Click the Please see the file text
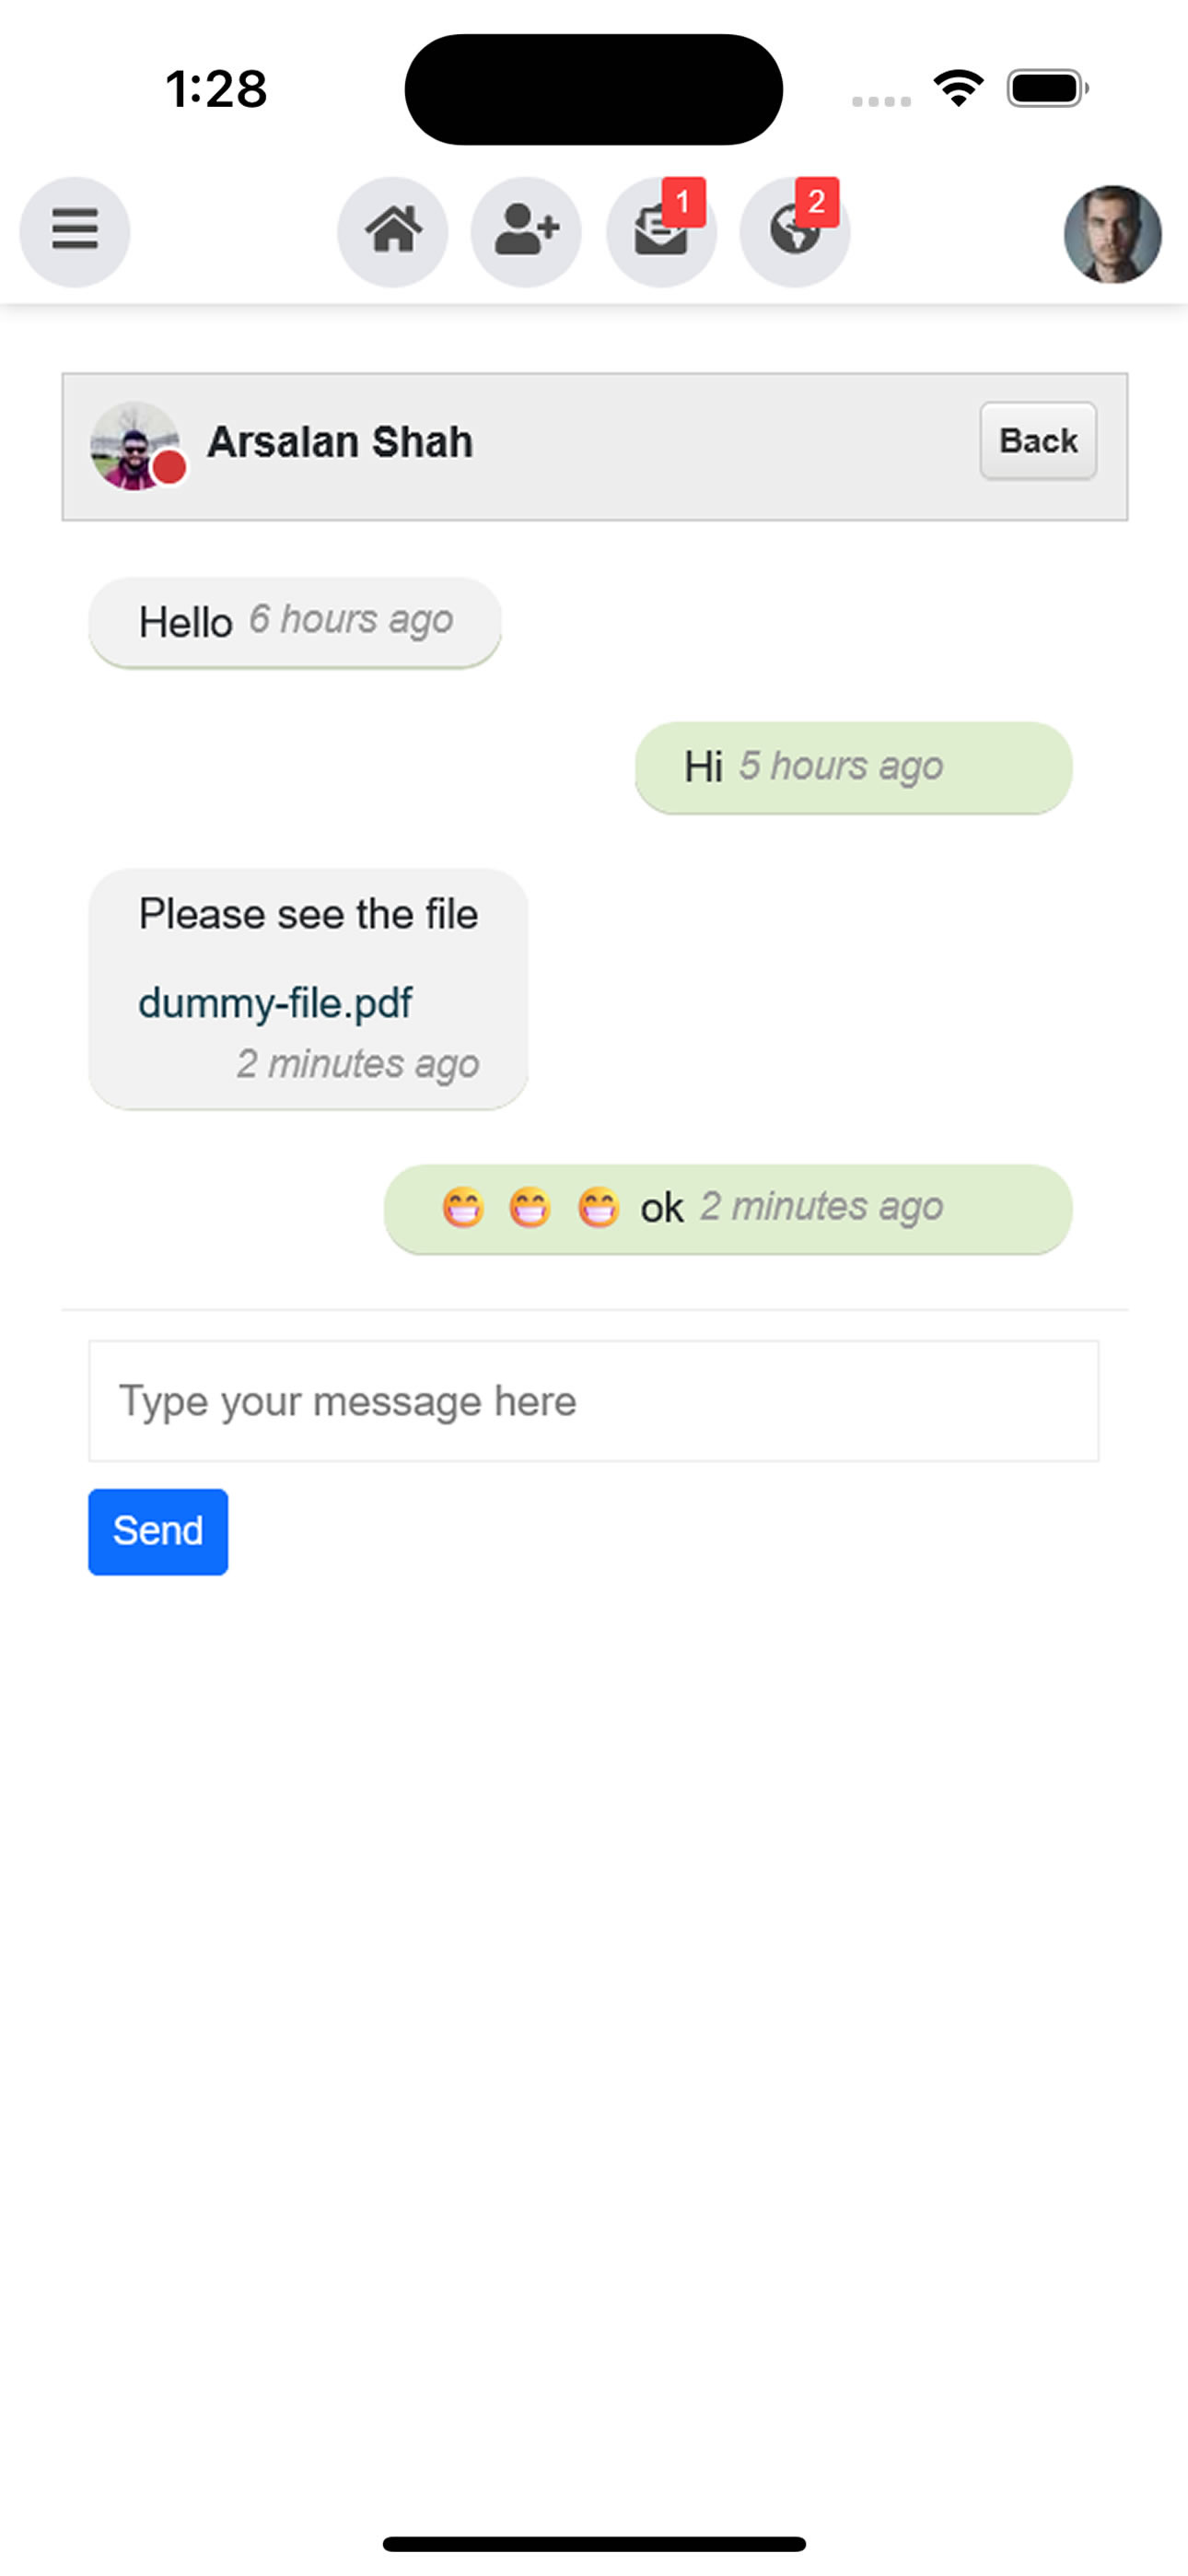 click(308, 914)
